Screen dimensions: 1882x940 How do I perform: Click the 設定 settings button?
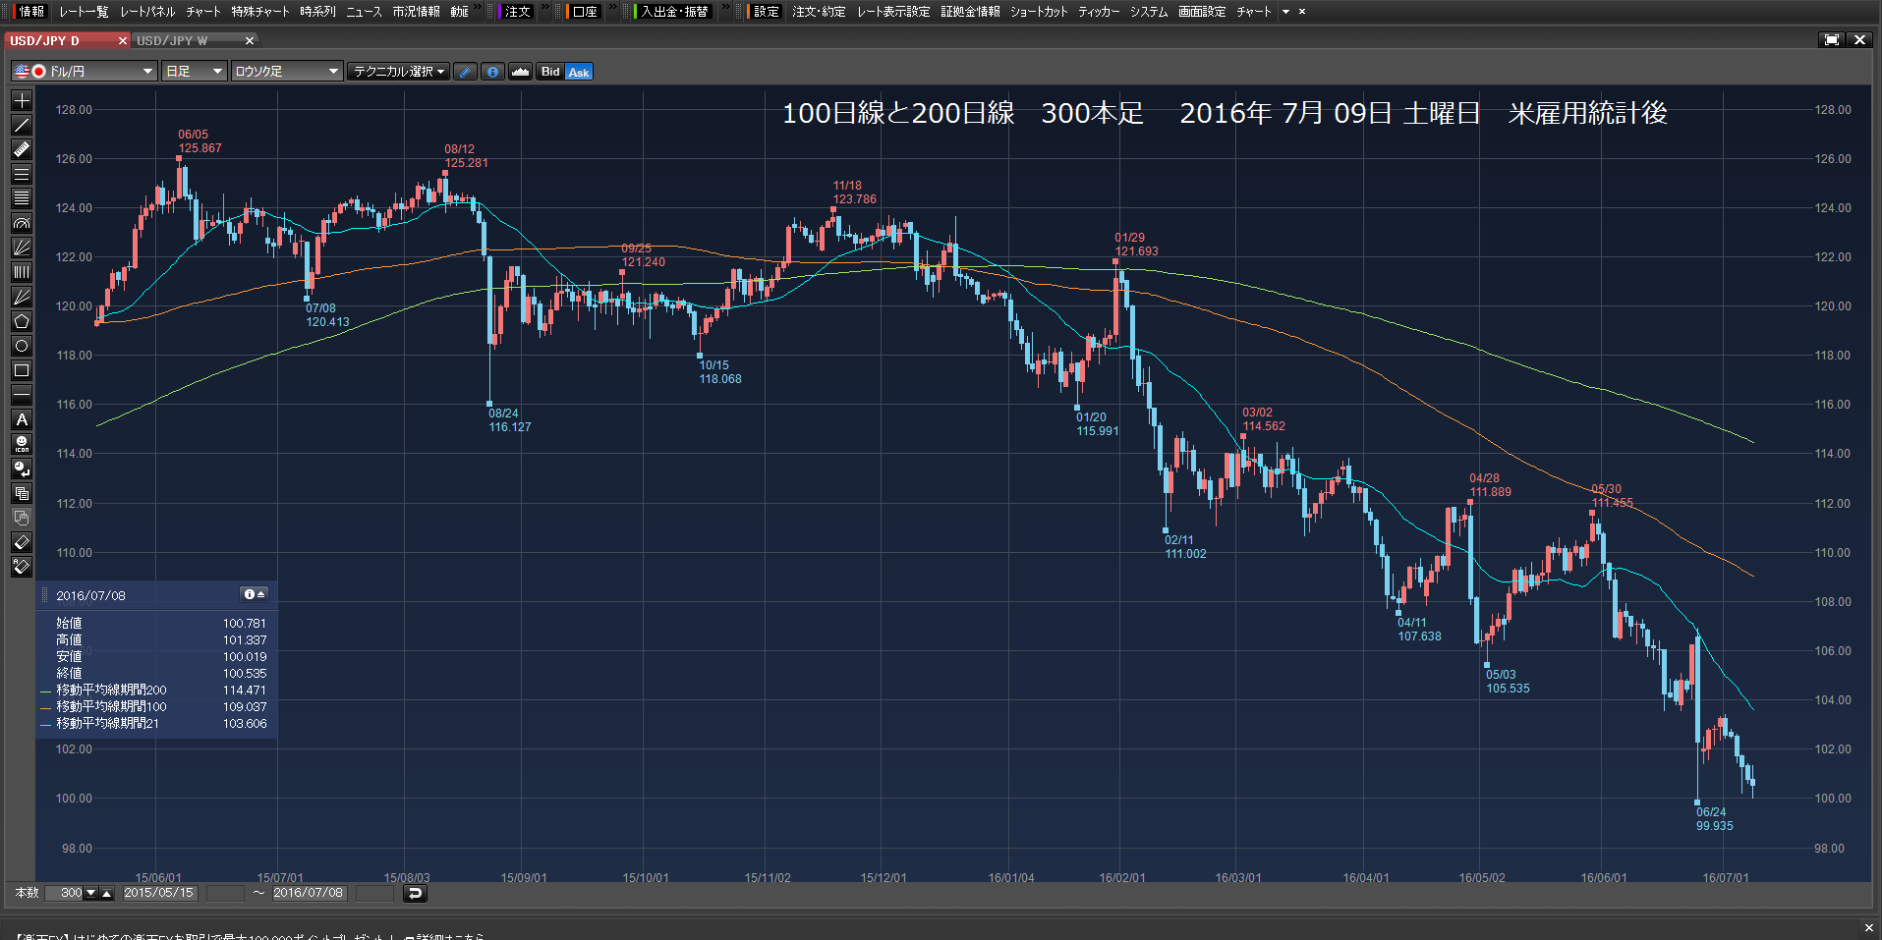[x=767, y=12]
